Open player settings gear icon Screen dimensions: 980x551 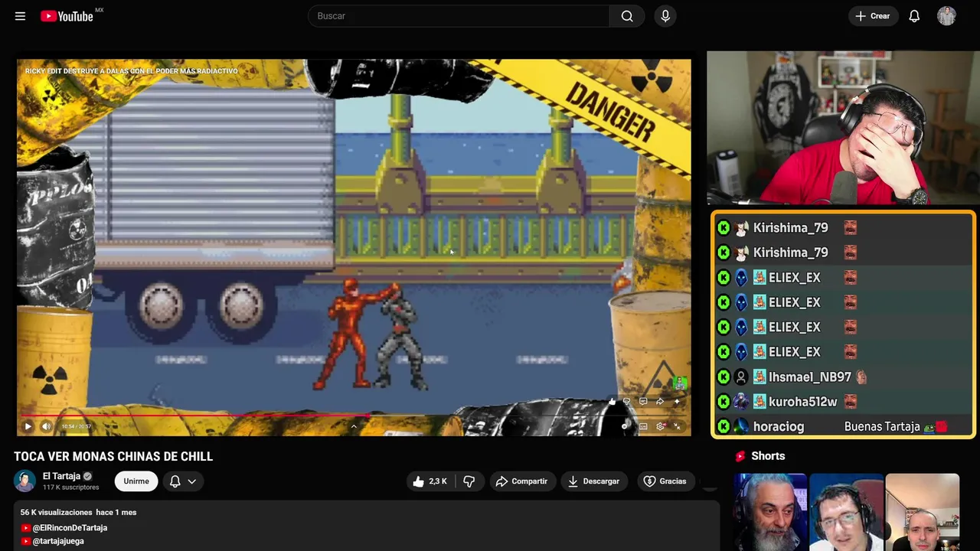tap(660, 426)
